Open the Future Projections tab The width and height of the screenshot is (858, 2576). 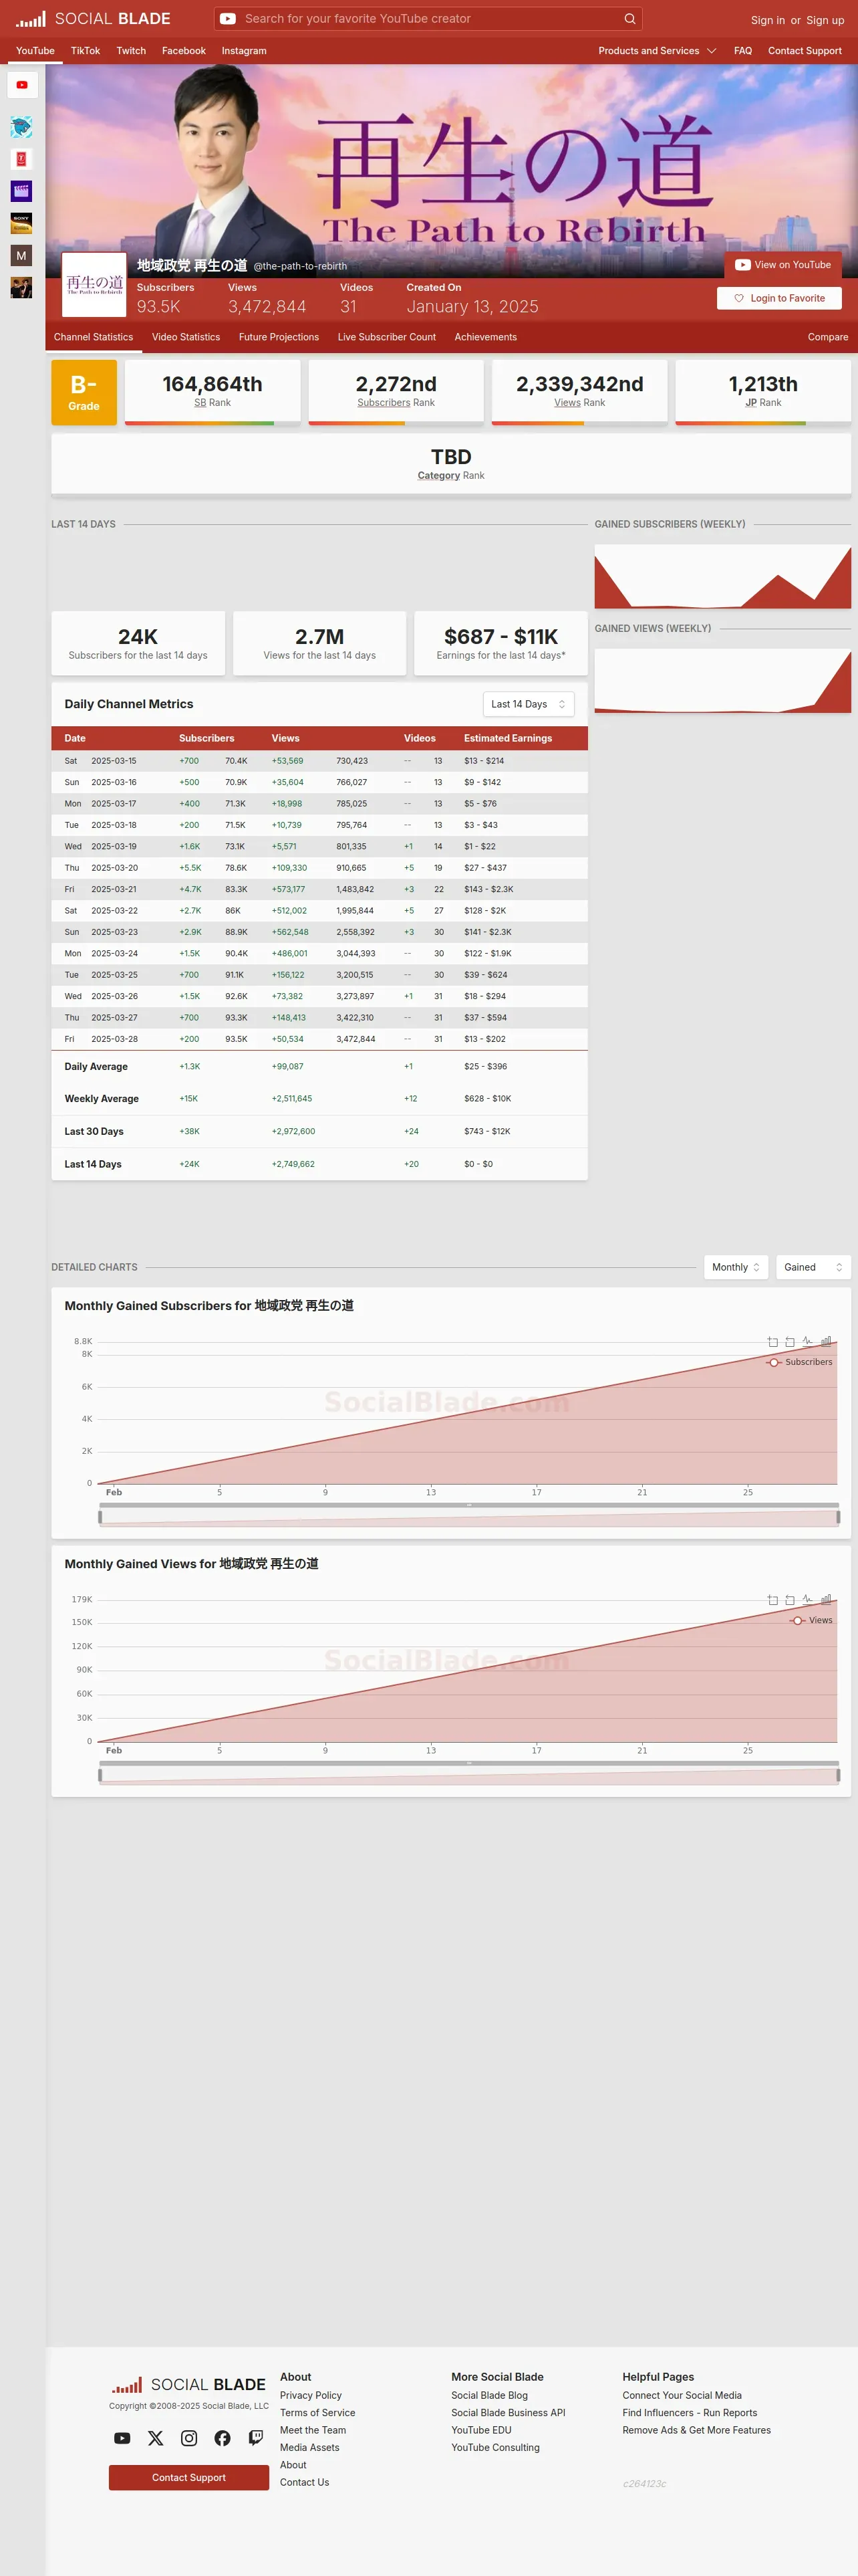(279, 337)
